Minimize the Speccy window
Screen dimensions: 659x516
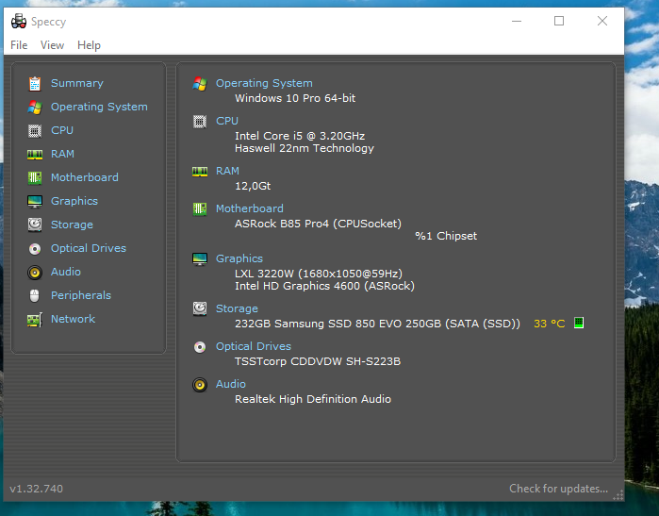tap(517, 21)
